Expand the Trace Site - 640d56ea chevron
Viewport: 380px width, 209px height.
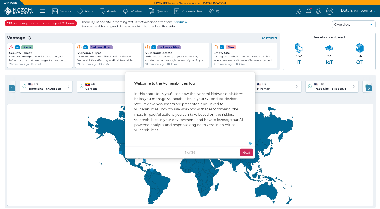[x=68, y=87]
